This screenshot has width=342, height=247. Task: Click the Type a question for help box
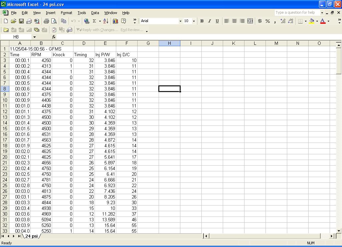point(297,12)
